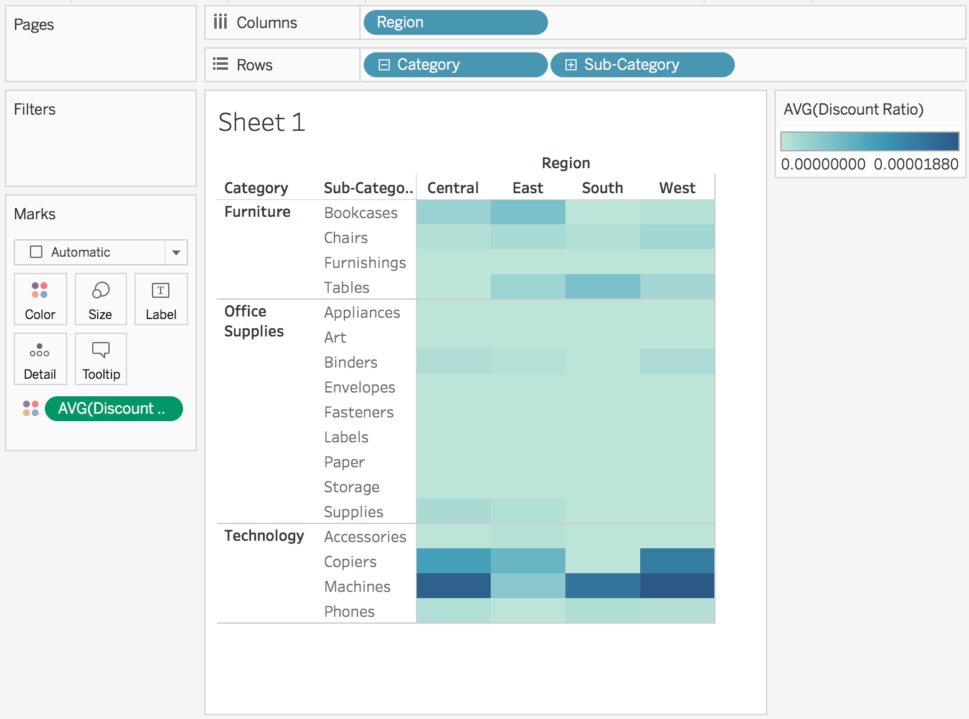The height and width of the screenshot is (719, 969).
Task: Click the AVG(Discount Ratio) color legend gradient
Action: (870, 141)
